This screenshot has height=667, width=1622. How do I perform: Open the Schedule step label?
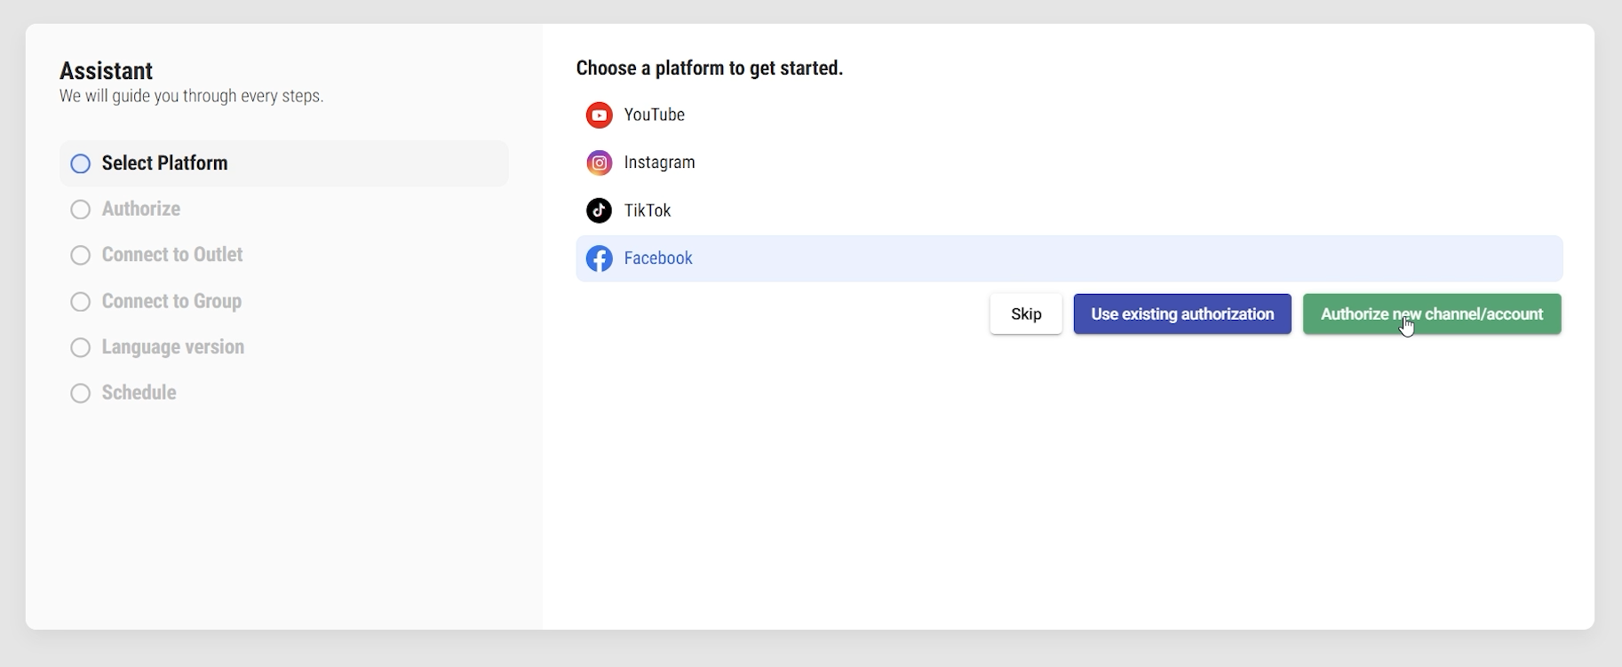tap(139, 393)
